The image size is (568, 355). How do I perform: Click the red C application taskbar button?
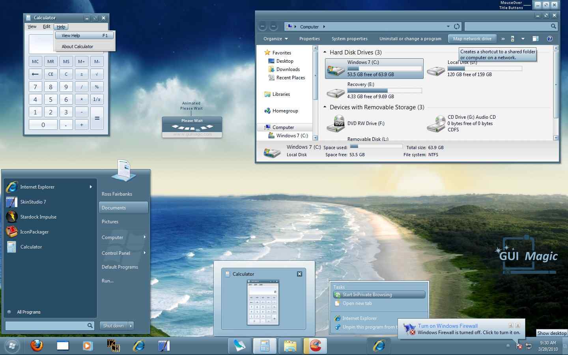(x=315, y=346)
